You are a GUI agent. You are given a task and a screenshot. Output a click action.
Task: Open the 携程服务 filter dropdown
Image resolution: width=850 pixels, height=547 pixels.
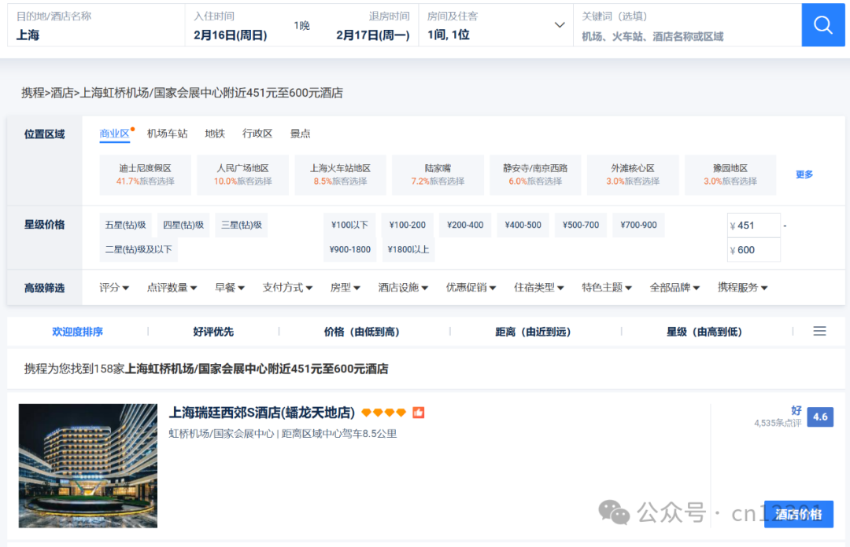[x=742, y=288]
